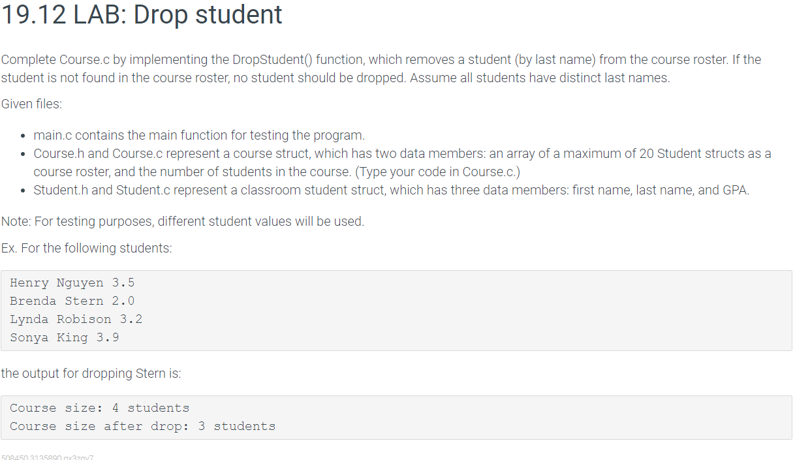The height and width of the screenshot is (460, 810).
Task: Click 'Ex. For the following students:' text
Action: tap(87, 249)
